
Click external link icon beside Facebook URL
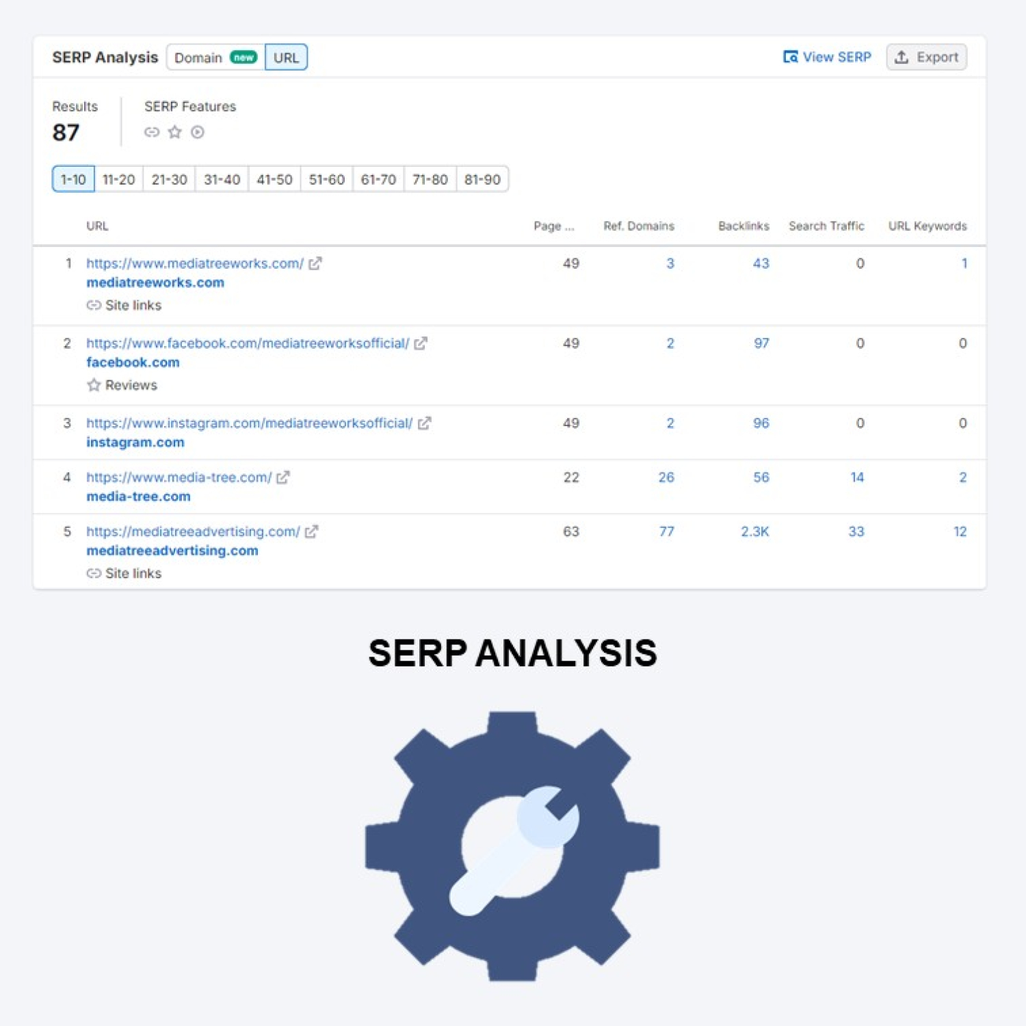point(421,343)
